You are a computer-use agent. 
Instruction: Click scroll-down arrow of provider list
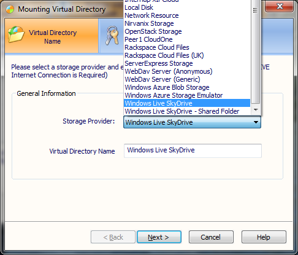(x=255, y=110)
